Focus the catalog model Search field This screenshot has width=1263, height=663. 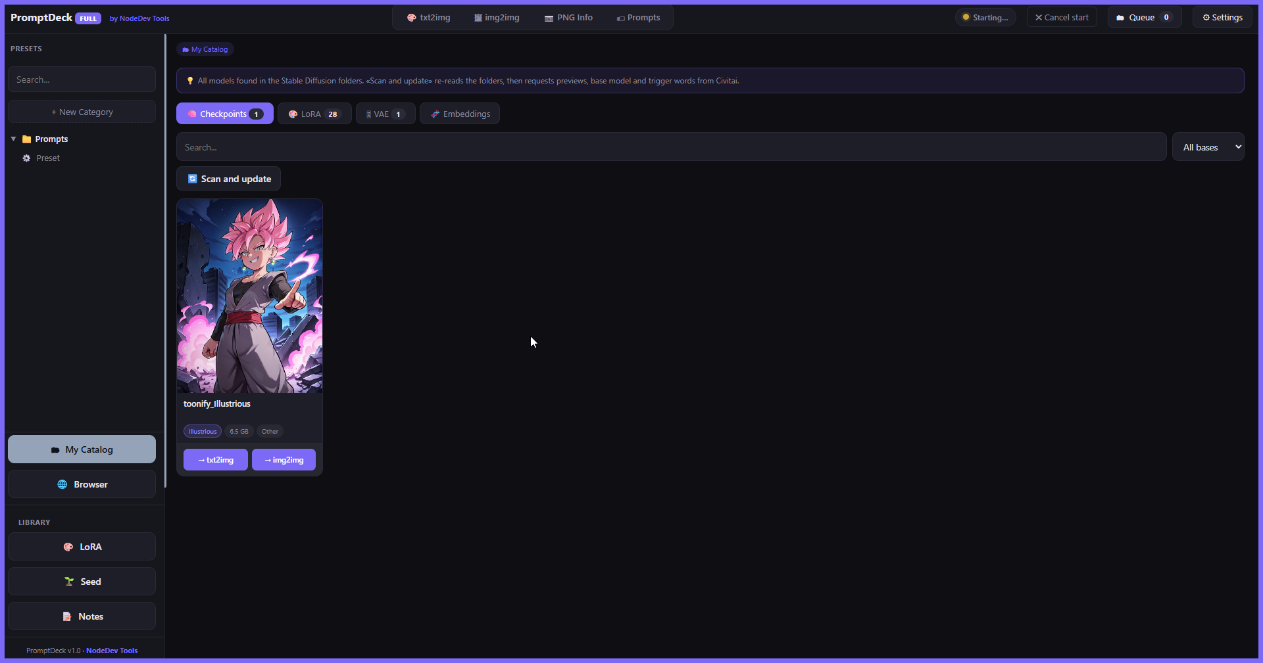(x=671, y=147)
